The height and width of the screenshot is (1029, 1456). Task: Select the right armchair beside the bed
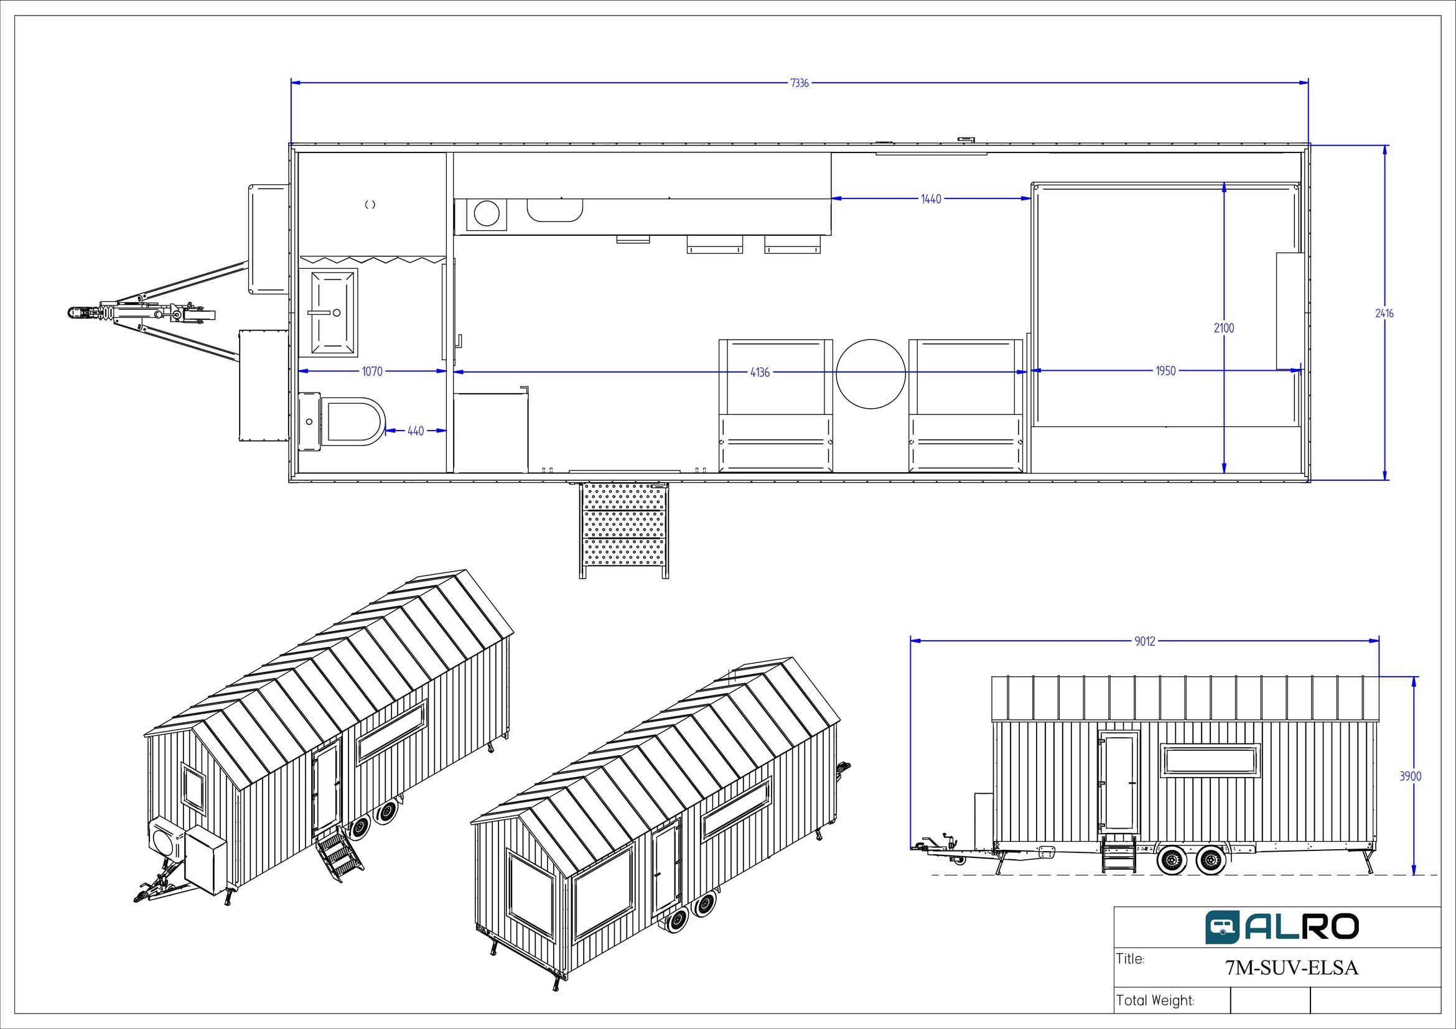(x=965, y=406)
